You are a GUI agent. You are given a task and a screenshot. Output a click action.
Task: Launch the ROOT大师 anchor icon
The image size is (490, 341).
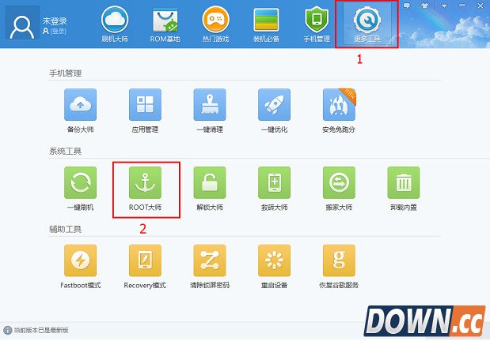tap(146, 184)
